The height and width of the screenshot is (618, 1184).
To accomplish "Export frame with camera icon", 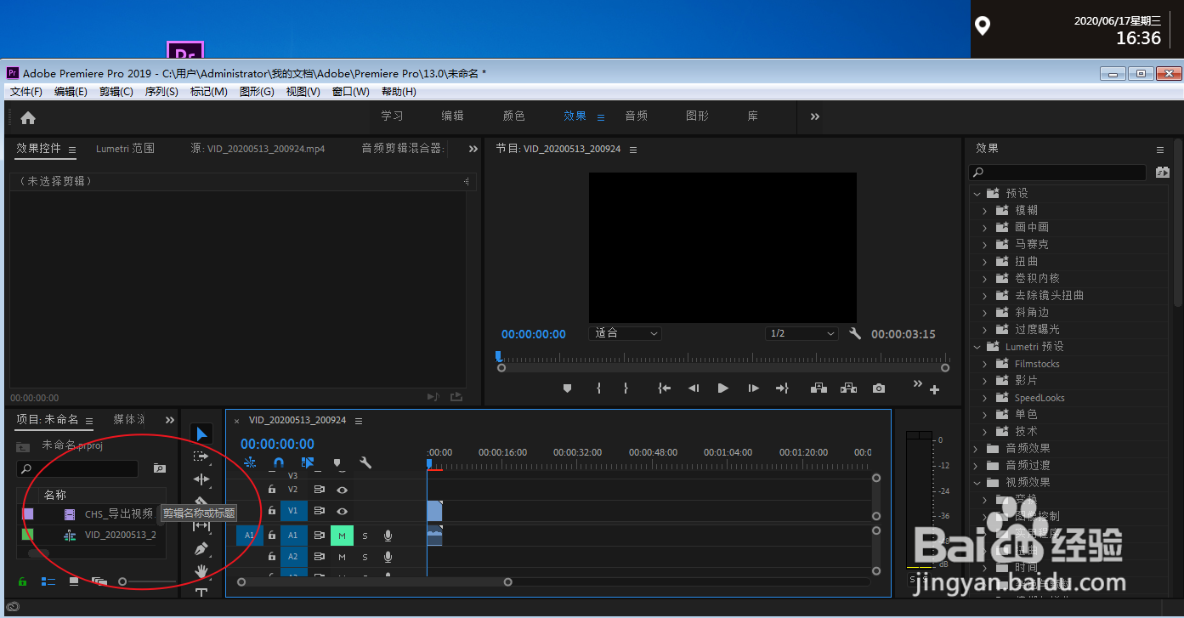I will (x=879, y=388).
